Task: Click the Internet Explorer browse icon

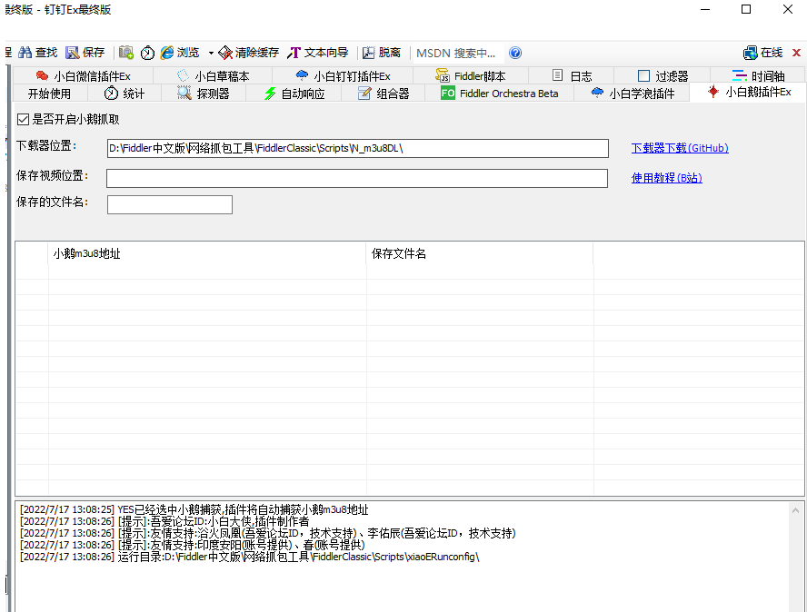Action: (x=167, y=53)
